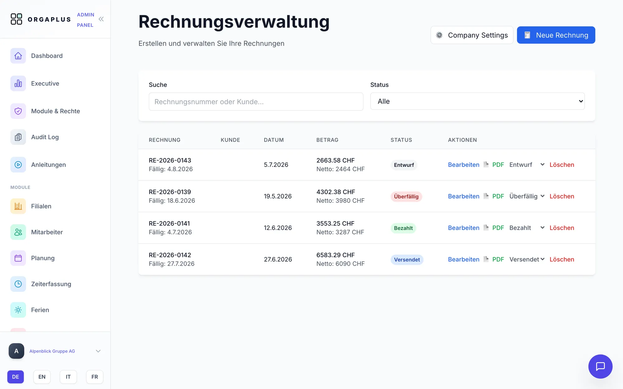Image resolution: width=623 pixels, height=389 pixels.
Task: Open the chat bubble button
Action: coord(600,366)
